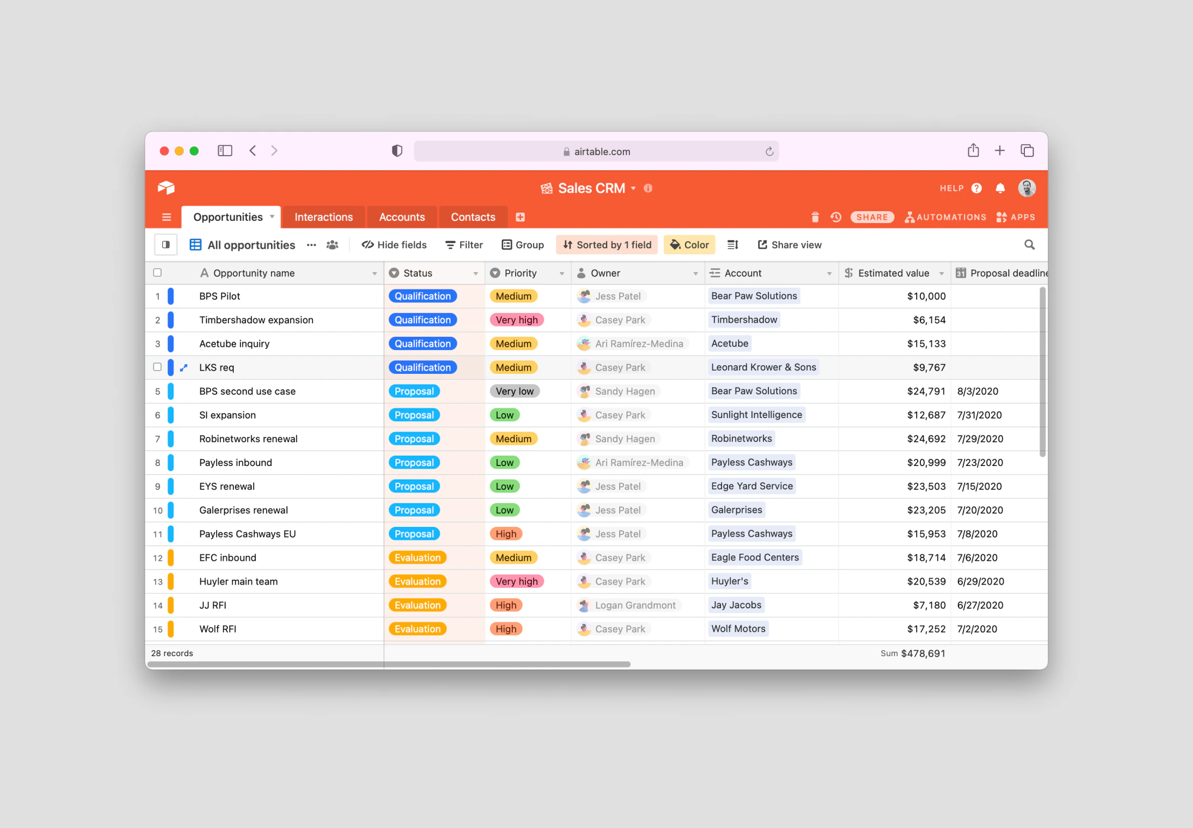Click the Proposal deadline calendar icon
This screenshot has width=1193, height=828.
[961, 273]
